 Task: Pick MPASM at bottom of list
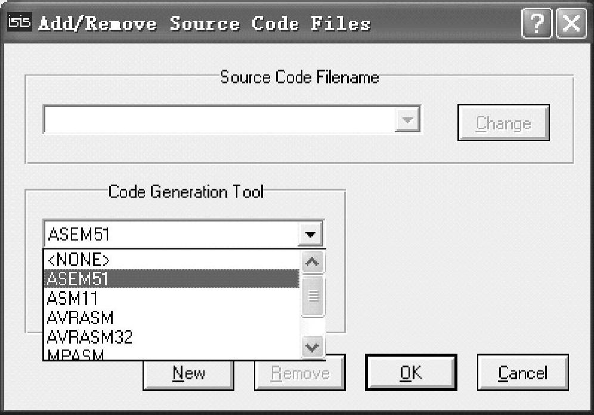point(172,354)
